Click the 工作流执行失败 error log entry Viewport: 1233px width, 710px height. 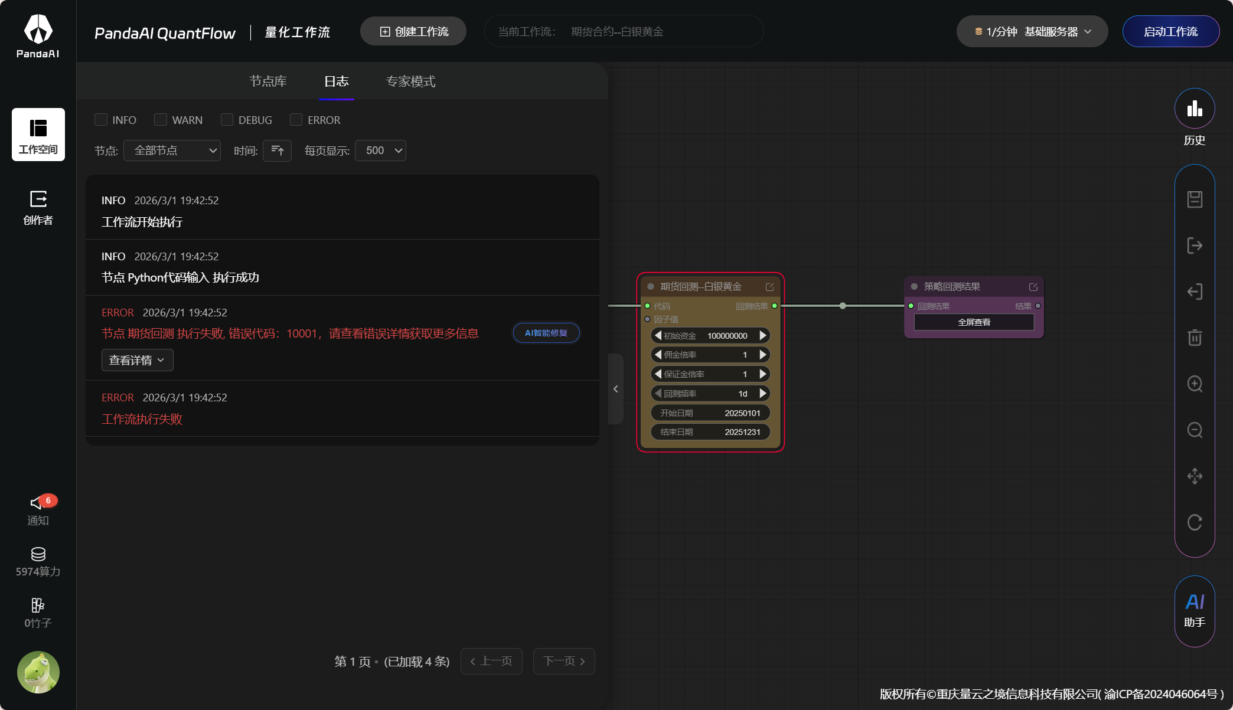[x=342, y=408]
